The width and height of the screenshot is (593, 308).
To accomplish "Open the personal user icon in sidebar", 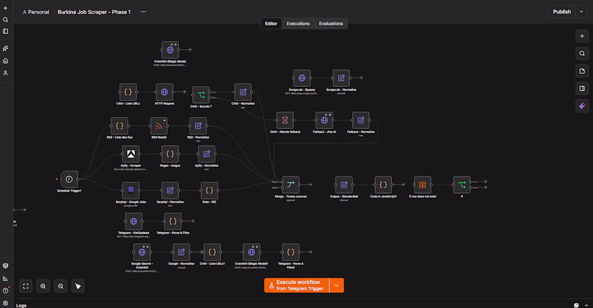I will pyautogui.click(x=5, y=73).
